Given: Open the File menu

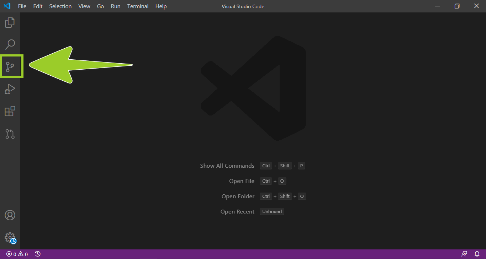Looking at the screenshot, I should tap(22, 6).
